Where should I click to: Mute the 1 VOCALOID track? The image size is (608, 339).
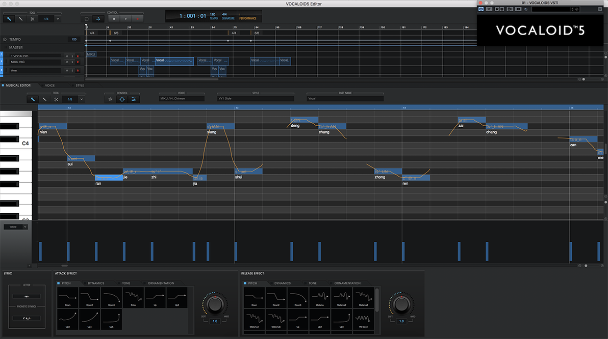67,56
